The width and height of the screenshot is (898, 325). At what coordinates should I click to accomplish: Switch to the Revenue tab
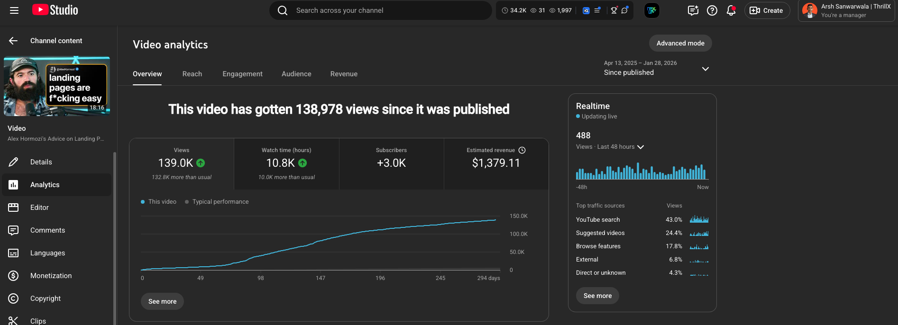point(344,74)
